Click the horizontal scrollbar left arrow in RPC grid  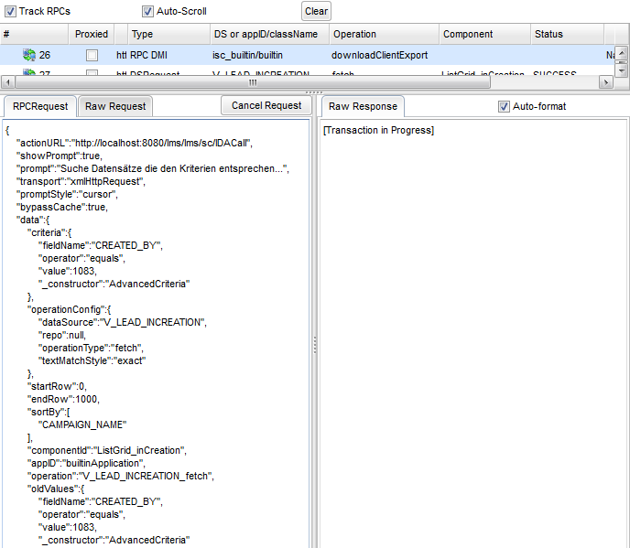point(6,82)
